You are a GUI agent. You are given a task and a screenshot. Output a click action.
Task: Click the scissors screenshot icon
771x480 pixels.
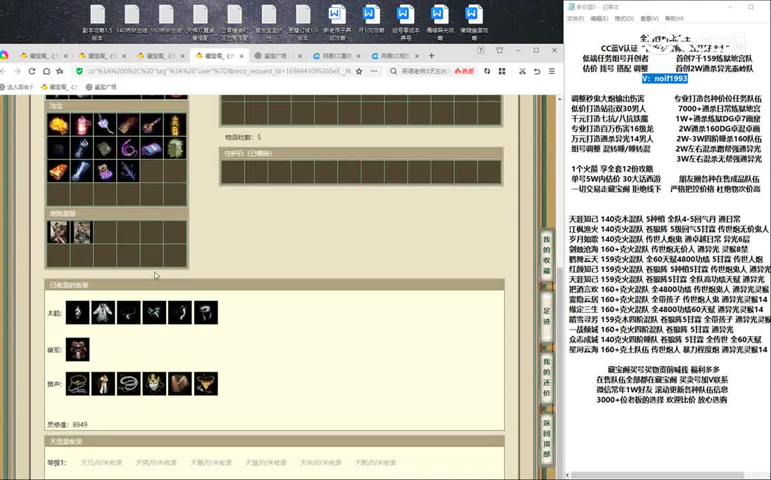(x=522, y=71)
